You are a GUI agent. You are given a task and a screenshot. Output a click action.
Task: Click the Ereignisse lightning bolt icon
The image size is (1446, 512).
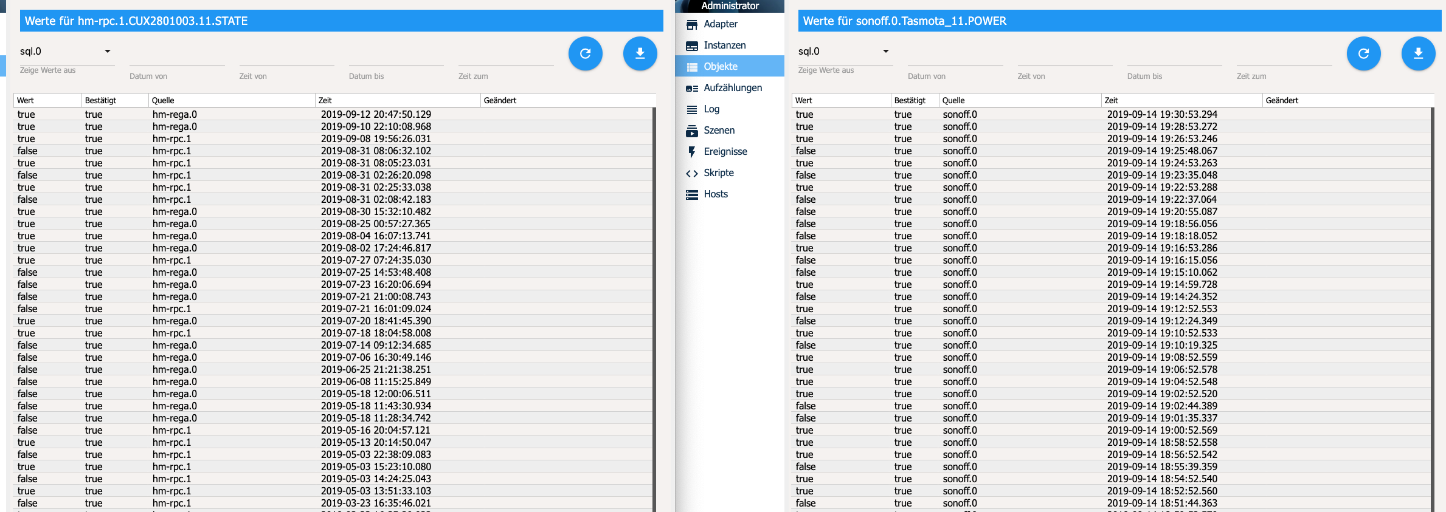[692, 152]
